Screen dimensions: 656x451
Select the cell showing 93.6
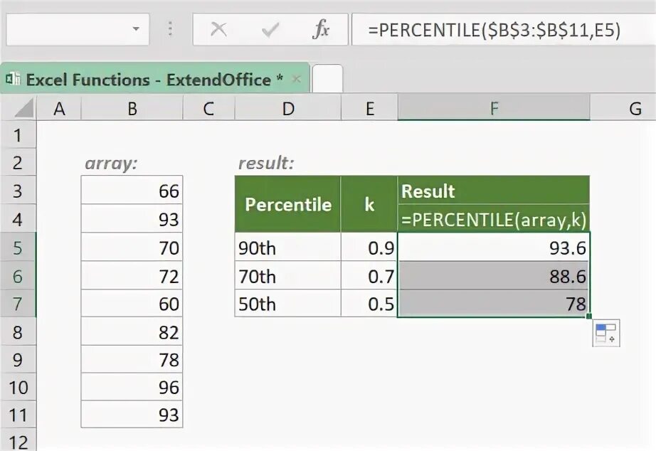[x=494, y=247]
